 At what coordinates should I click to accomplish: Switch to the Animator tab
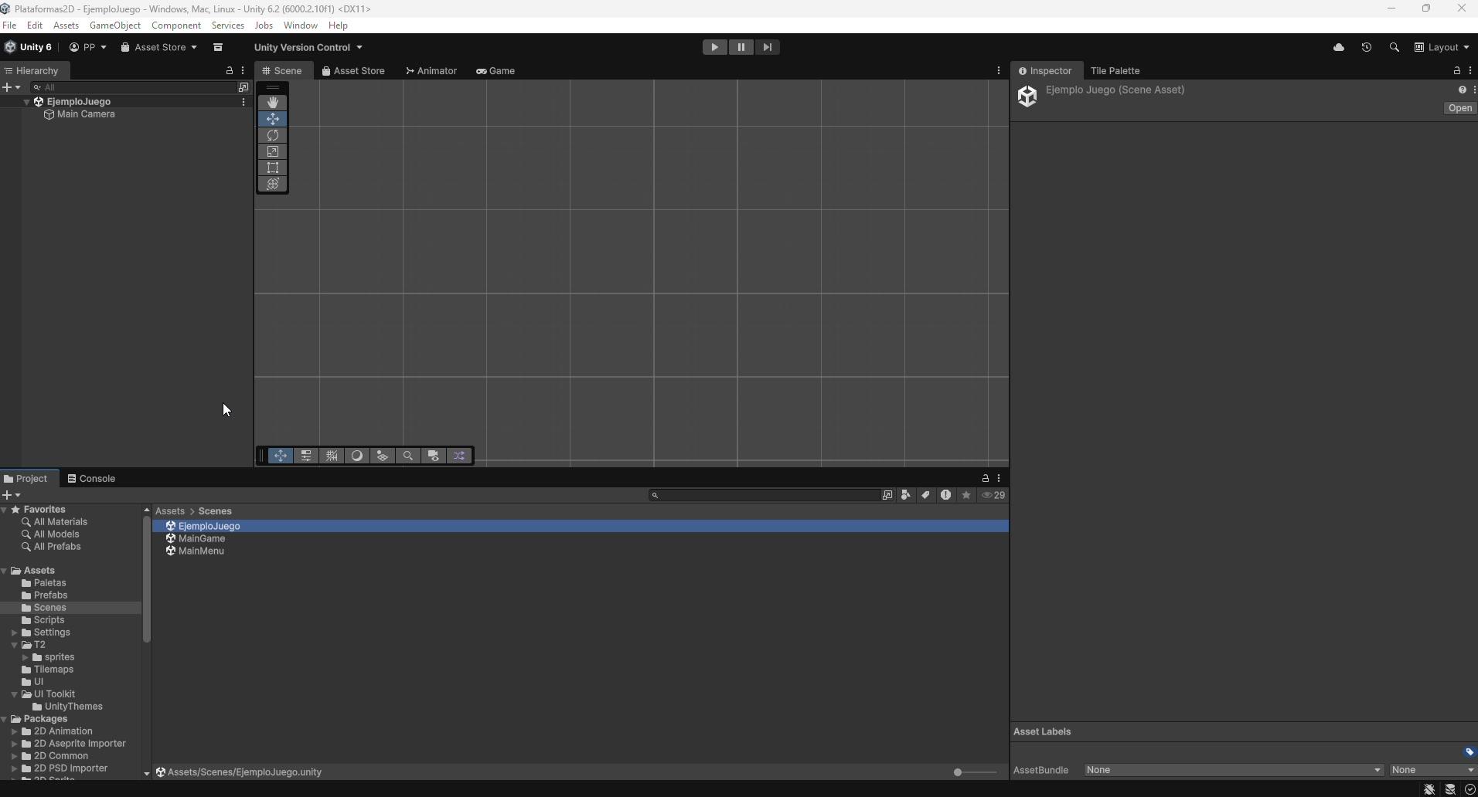[431, 71]
